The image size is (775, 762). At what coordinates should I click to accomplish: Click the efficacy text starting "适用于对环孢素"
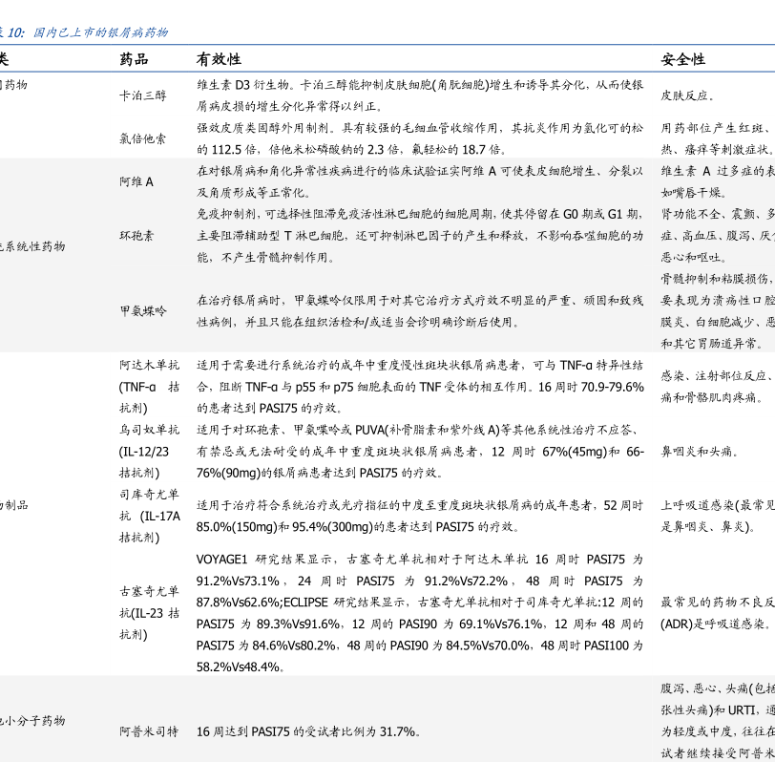420,452
